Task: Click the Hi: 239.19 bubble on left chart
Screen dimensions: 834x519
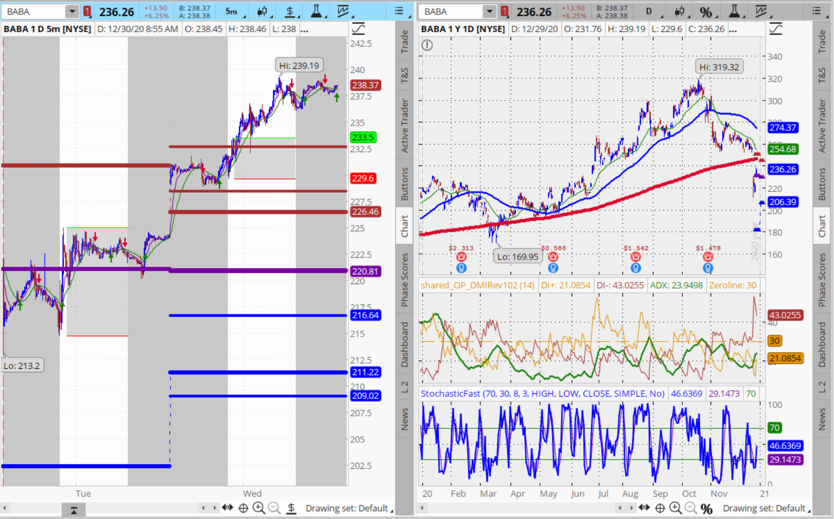Action: [299, 66]
